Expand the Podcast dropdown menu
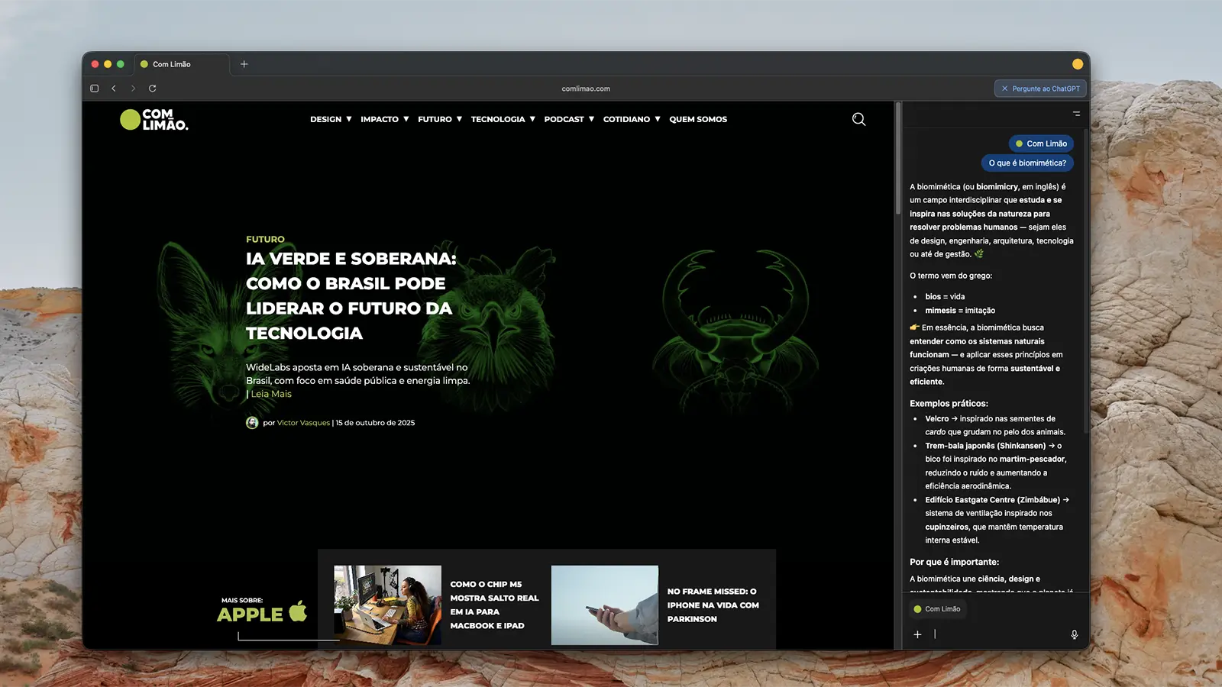This screenshot has width=1222, height=687. coord(568,120)
